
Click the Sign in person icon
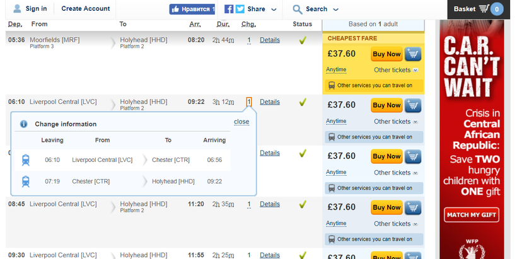click(x=17, y=9)
